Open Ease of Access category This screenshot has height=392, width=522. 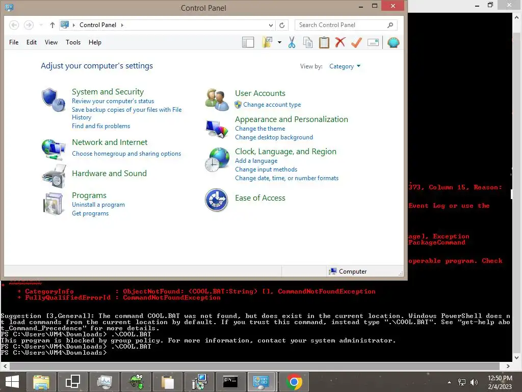(260, 198)
